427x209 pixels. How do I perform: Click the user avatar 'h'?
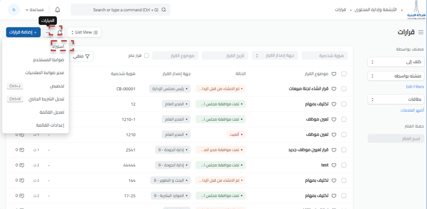(x=14, y=10)
